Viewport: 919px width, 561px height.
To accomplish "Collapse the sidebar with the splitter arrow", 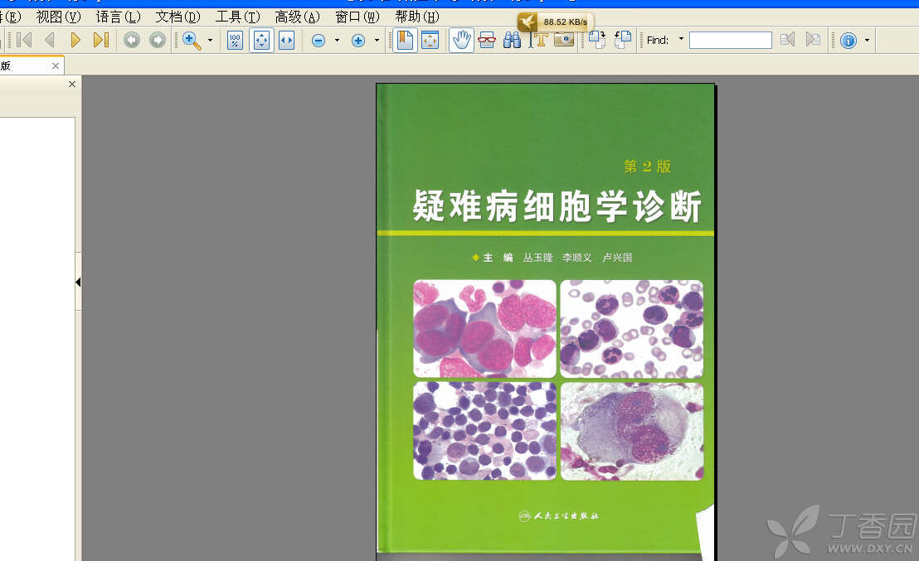I will coord(78,283).
